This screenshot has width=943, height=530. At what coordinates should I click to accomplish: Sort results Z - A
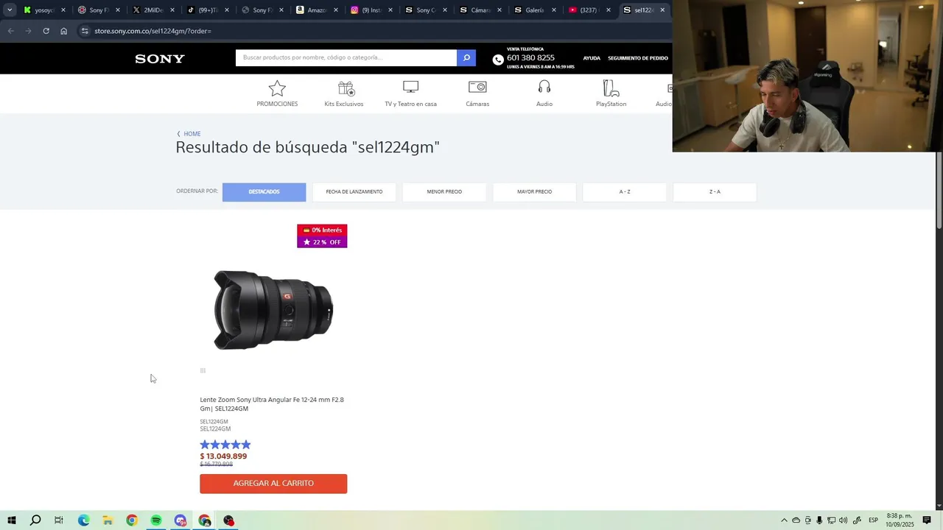pos(715,192)
